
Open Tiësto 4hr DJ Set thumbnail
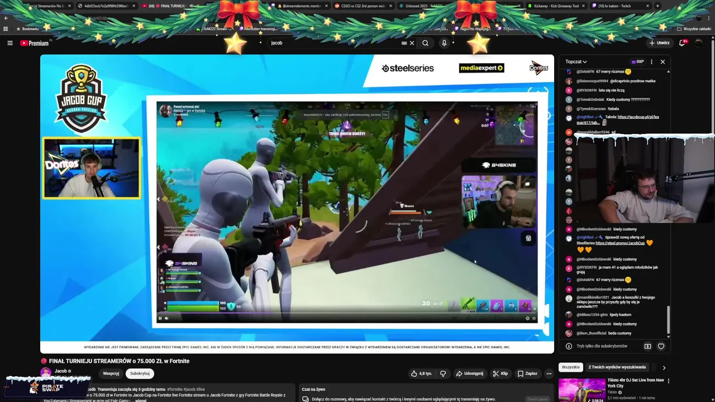coord(581,390)
